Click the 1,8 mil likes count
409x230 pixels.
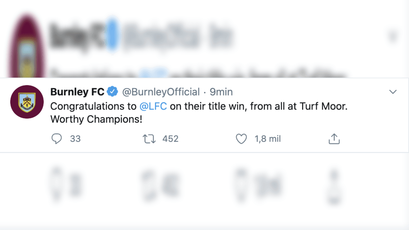(x=268, y=139)
